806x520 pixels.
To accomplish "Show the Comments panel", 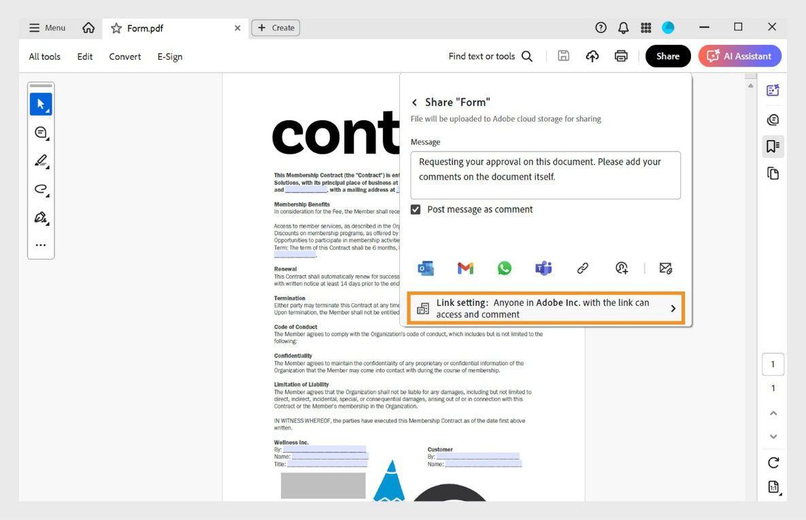I will tap(773, 119).
